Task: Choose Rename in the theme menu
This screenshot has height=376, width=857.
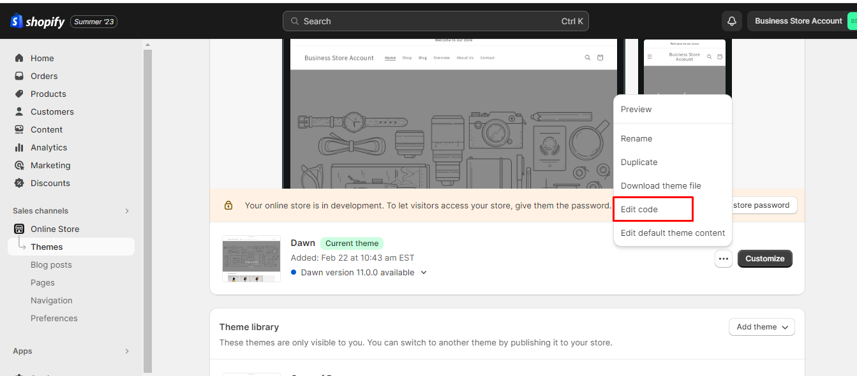Action: 673,138
